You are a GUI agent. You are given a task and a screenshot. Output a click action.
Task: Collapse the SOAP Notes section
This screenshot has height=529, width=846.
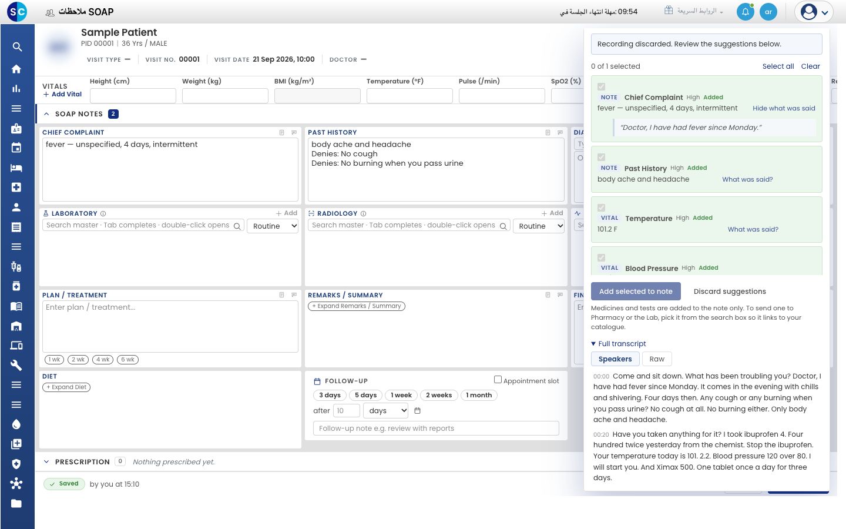46,114
